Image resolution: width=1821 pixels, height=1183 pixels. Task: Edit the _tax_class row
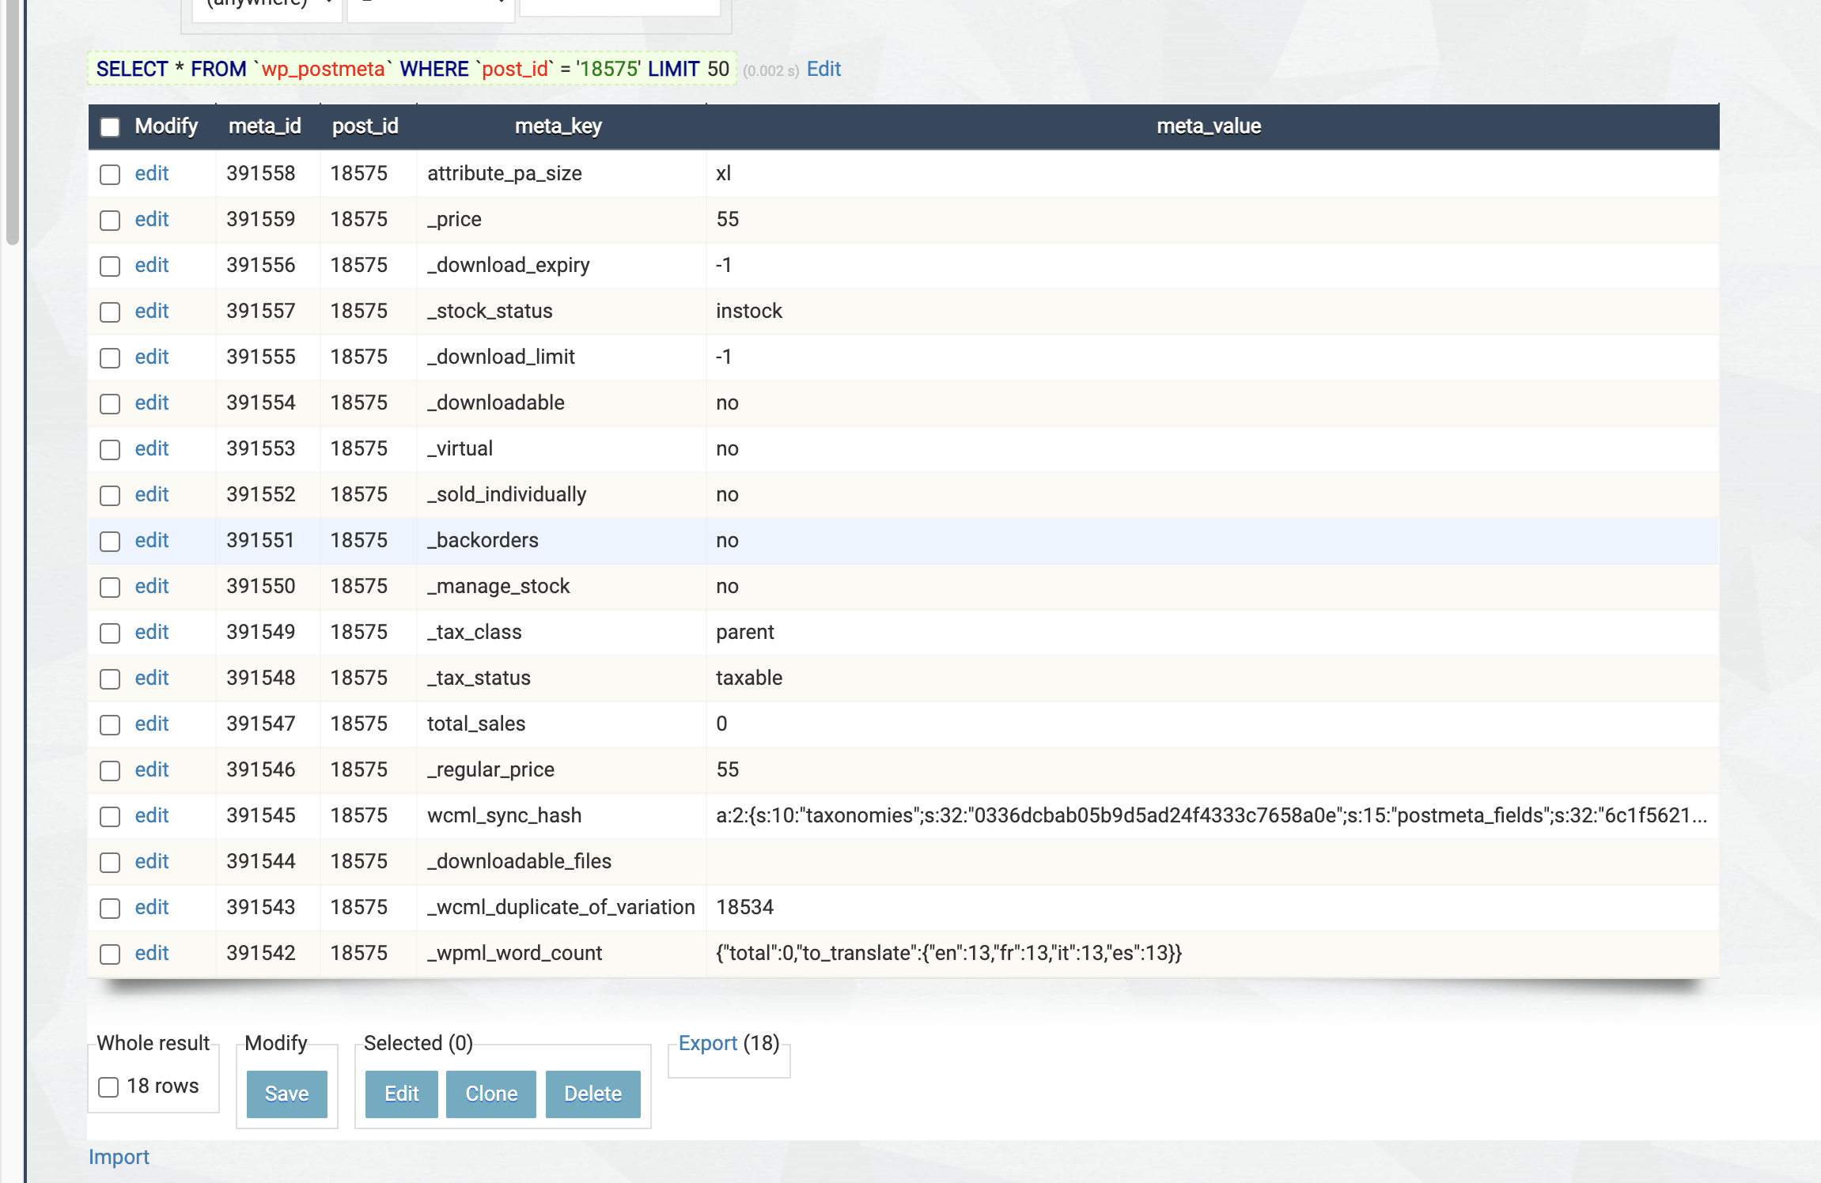[152, 632]
